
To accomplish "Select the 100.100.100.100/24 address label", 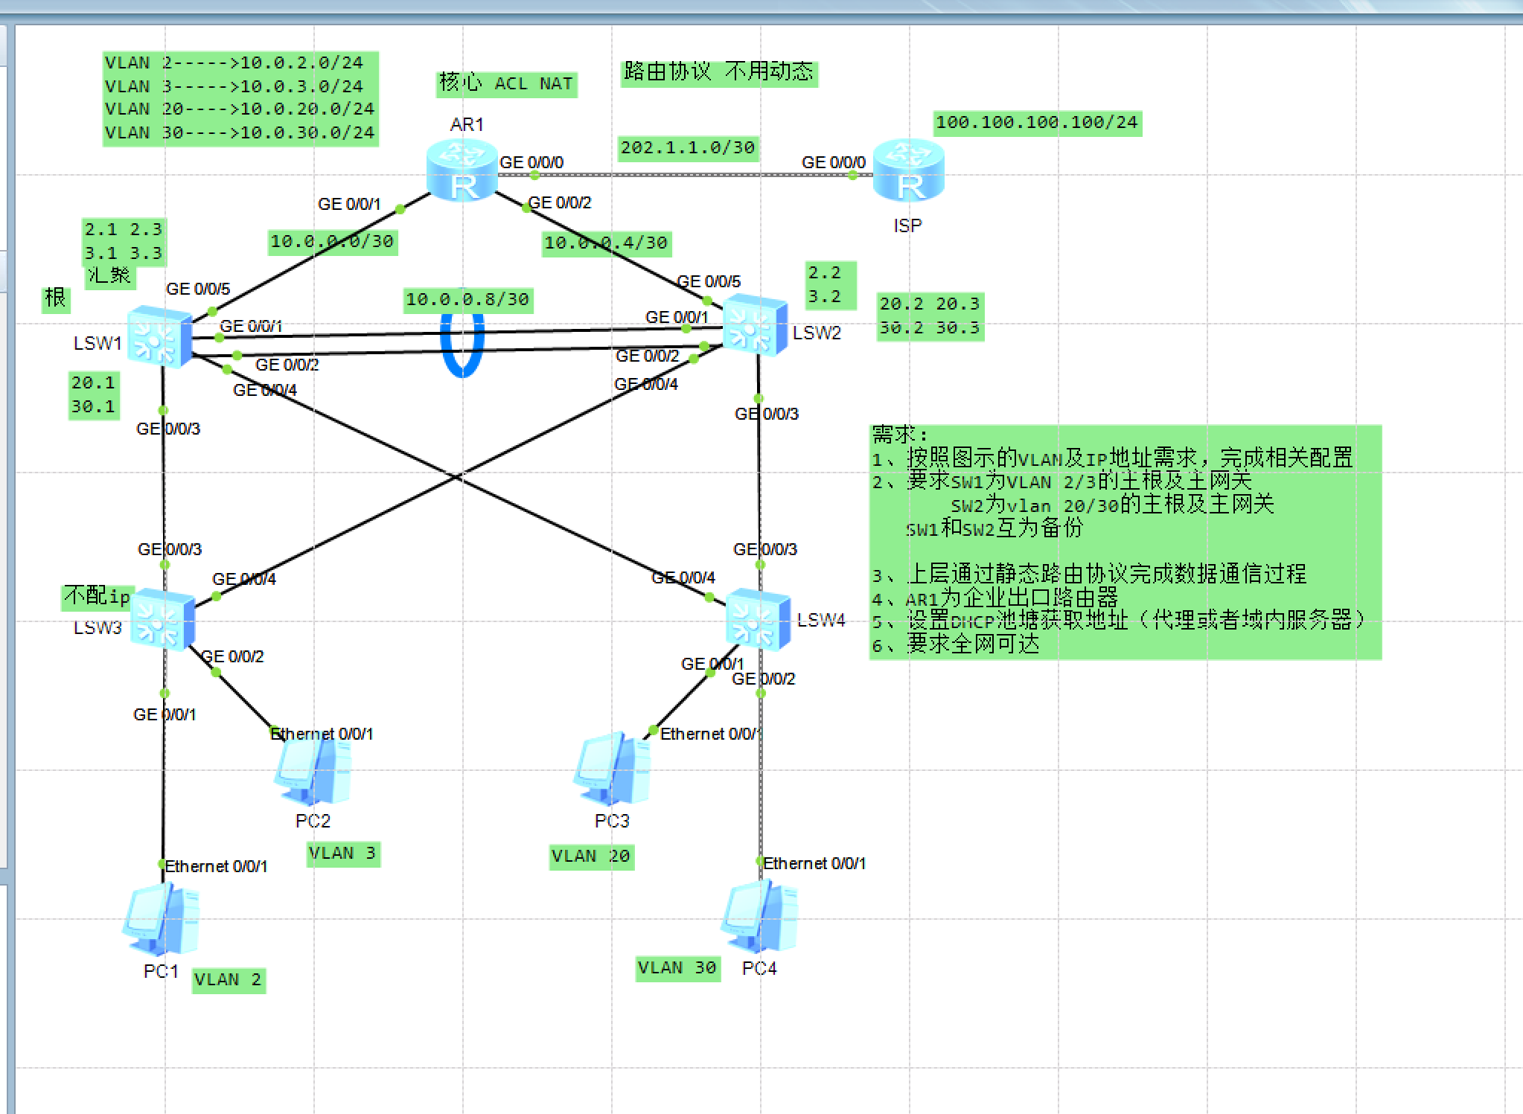I will tap(1037, 123).
